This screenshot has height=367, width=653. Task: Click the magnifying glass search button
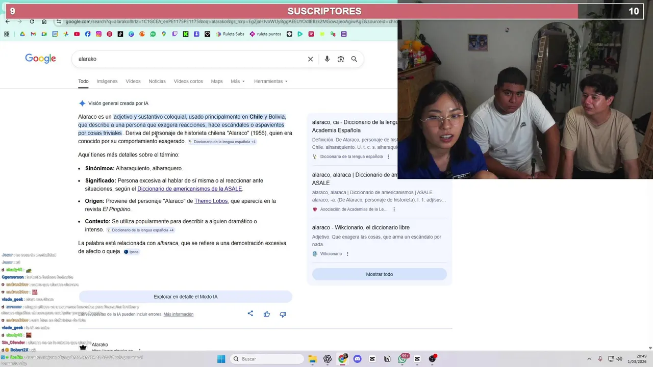354,59
